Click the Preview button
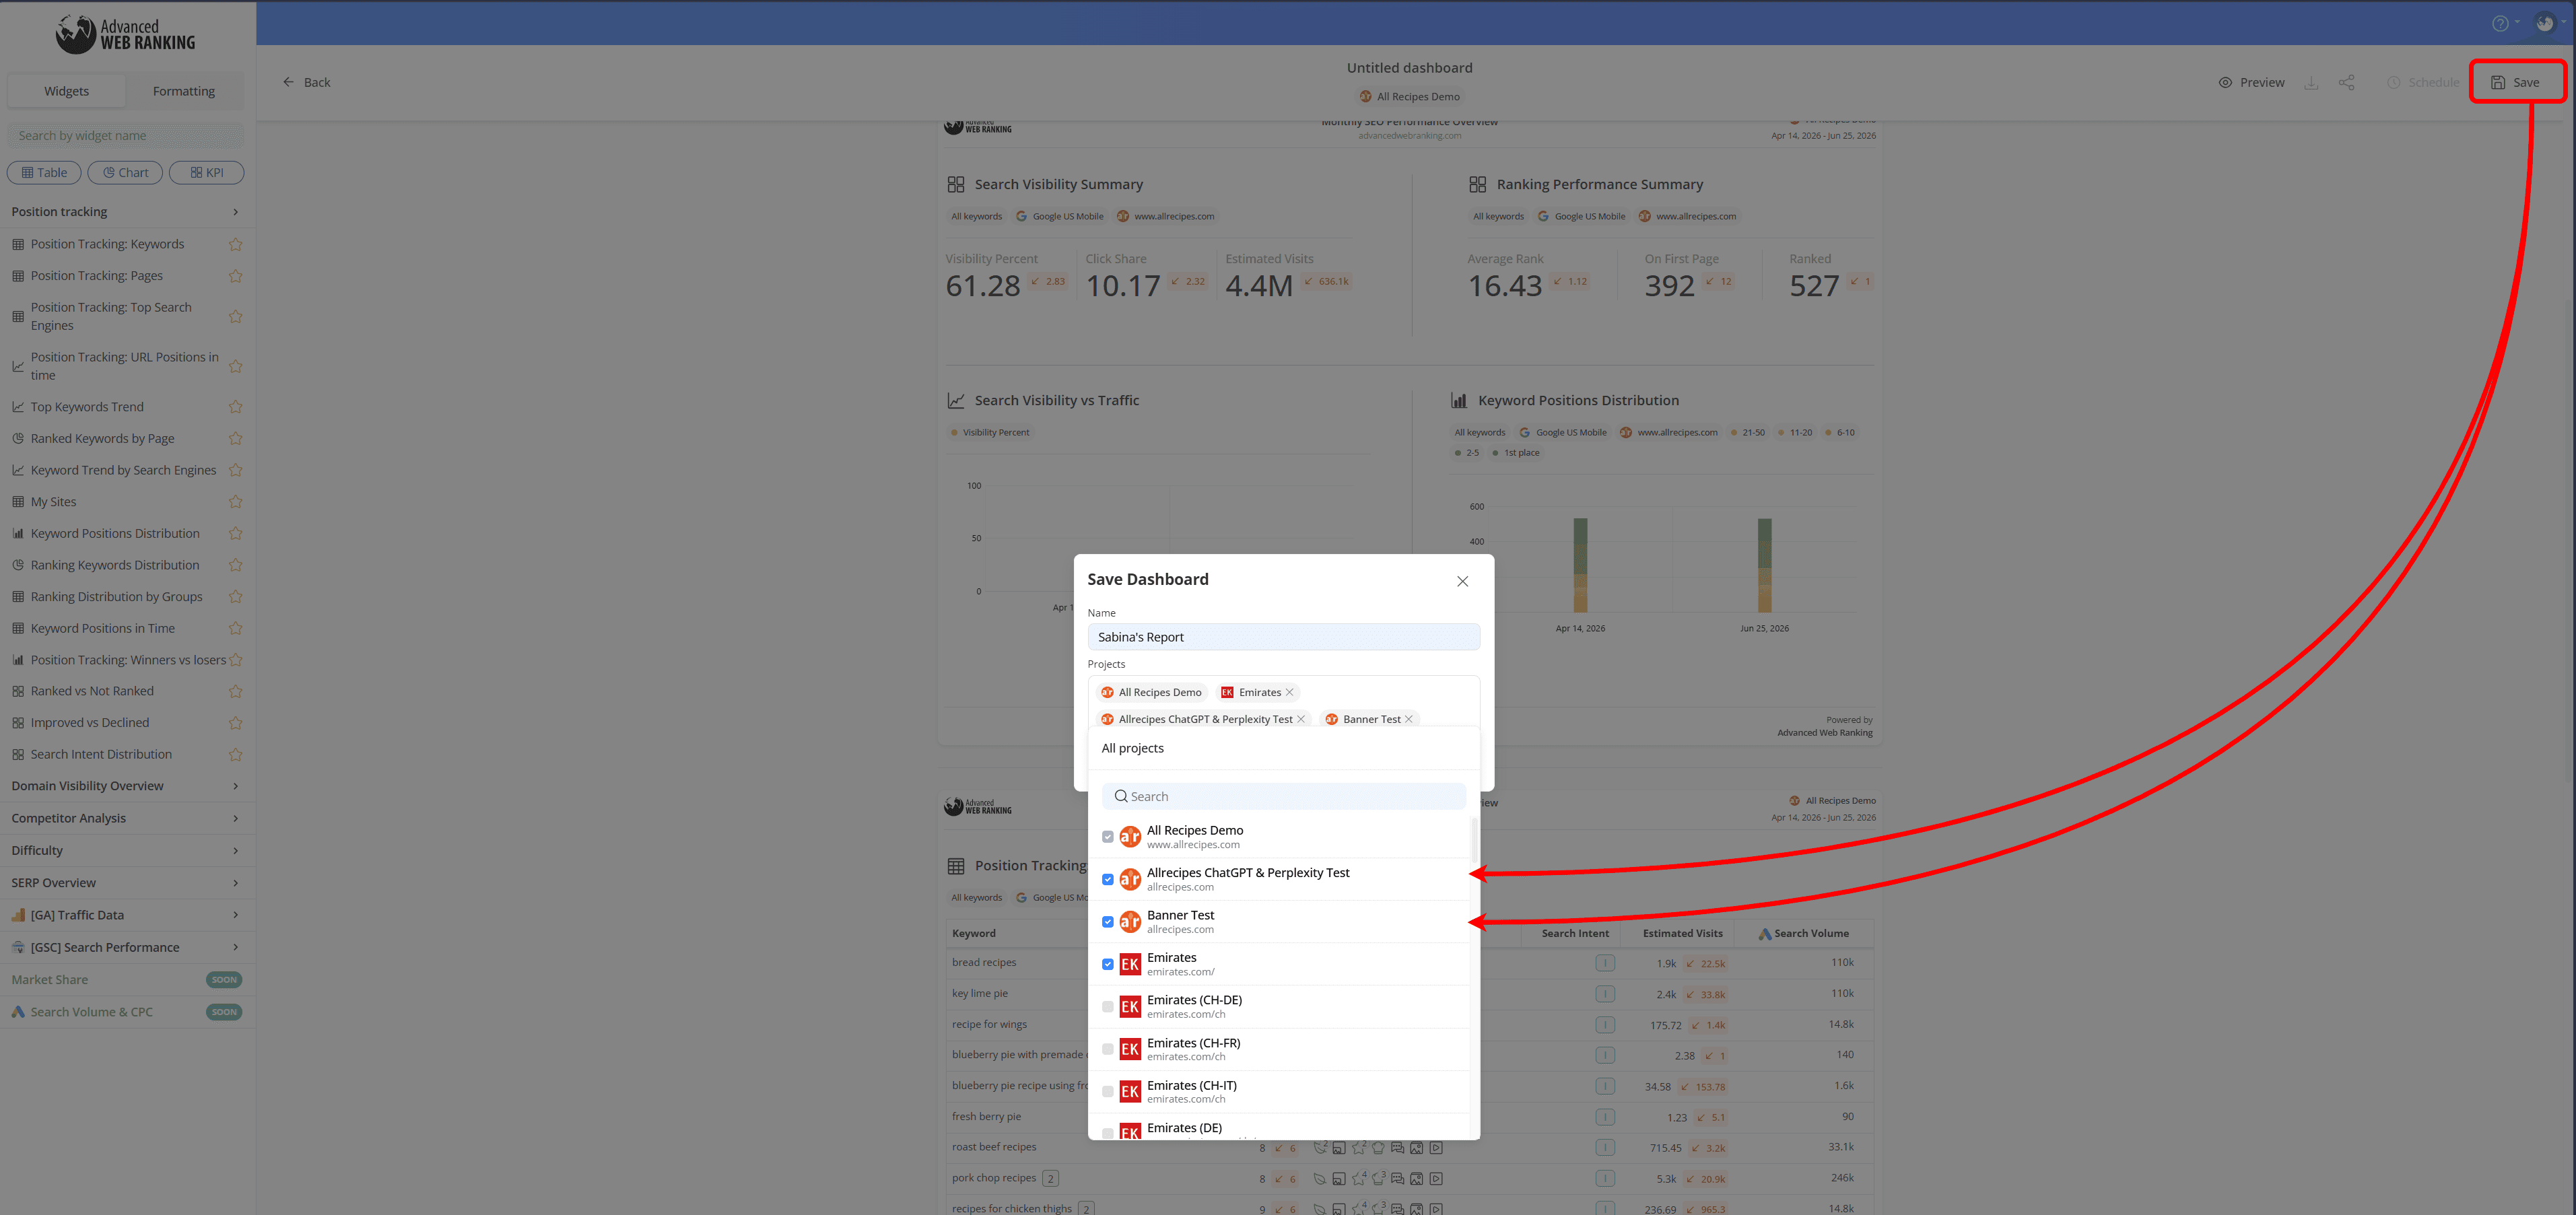Viewport: 2576px width, 1215px height. tap(2251, 83)
